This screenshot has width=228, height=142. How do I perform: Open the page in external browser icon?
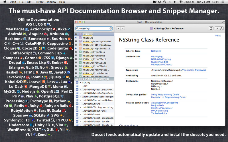point(211,28)
